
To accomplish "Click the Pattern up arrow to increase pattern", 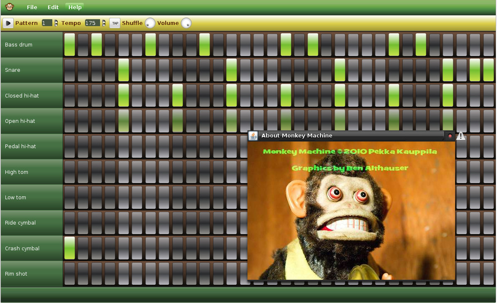I will [56, 21].
